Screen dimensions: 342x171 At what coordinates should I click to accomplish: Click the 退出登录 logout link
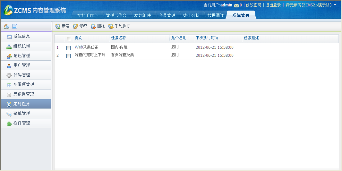[x=273, y=5]
